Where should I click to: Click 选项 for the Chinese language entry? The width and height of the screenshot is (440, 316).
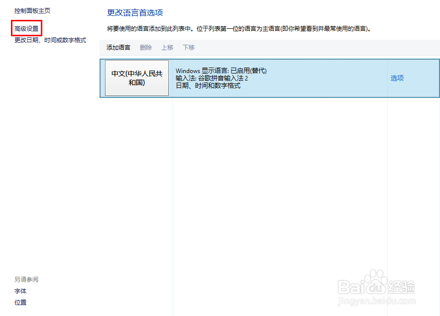coord(397,78)
